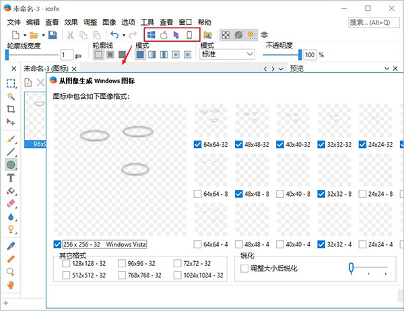Enable the 128x128 - 32 format checkbox
The height and width of the screenshot is (311, 404).
64,264
